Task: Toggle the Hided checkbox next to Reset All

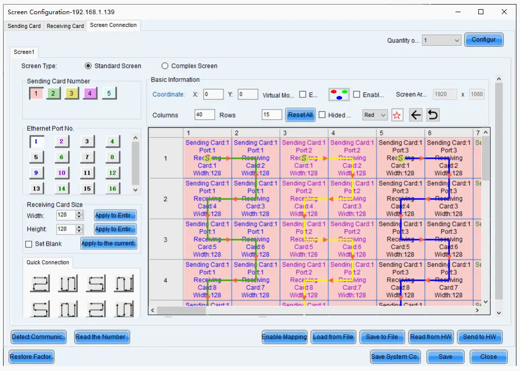Action: pyautogui.click(x=322, y=115)
